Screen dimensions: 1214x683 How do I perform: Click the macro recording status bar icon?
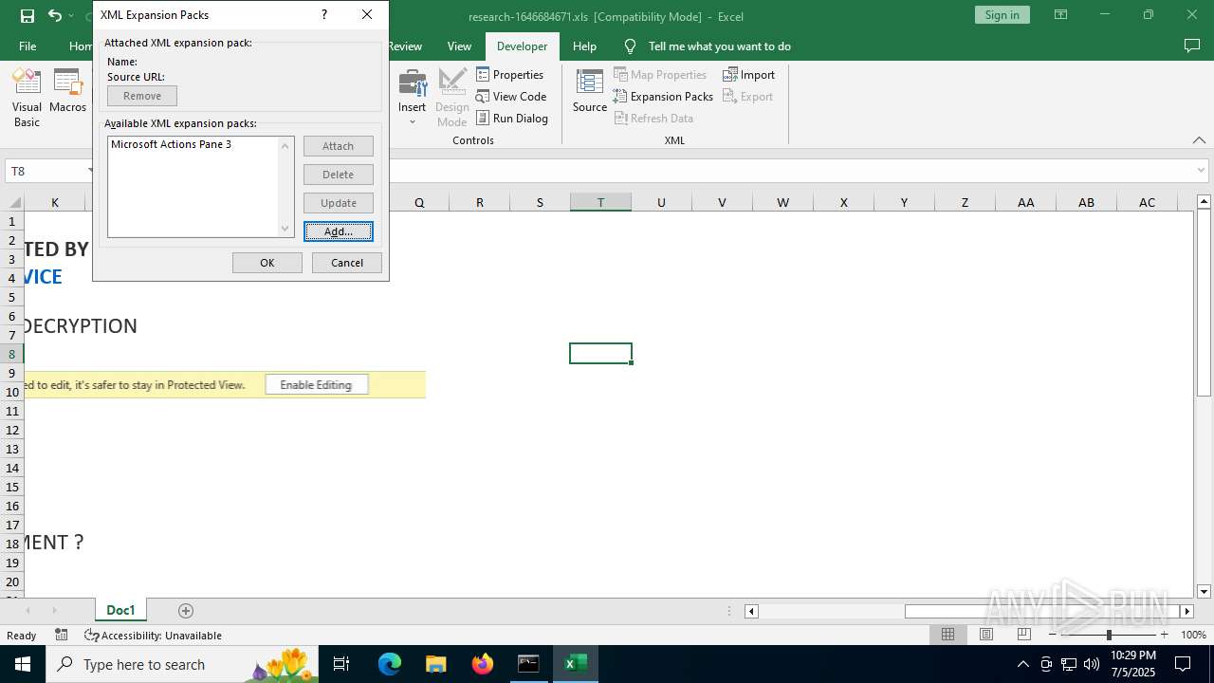point(62,636)
